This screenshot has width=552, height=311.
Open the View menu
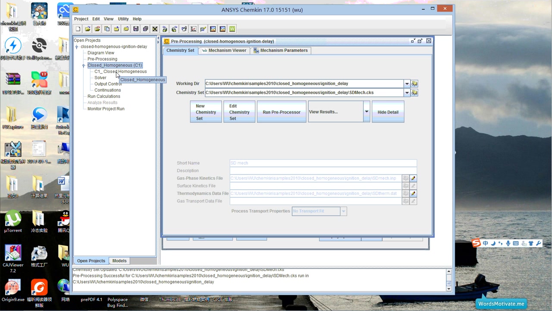pyautogui.click(x=108, y=19)
